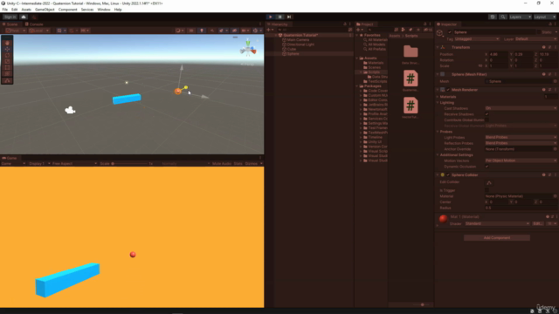
Task: Select the Data Structures folder thumbnail
Action: (411, 52)
